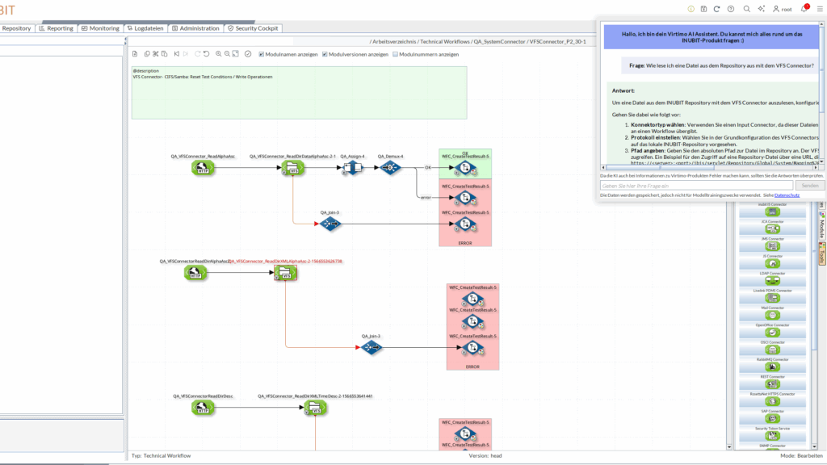Uncheck Modulversionen anzeigen checkbox
The width and height of the screenshot is (827, 465).
point(325,54)
